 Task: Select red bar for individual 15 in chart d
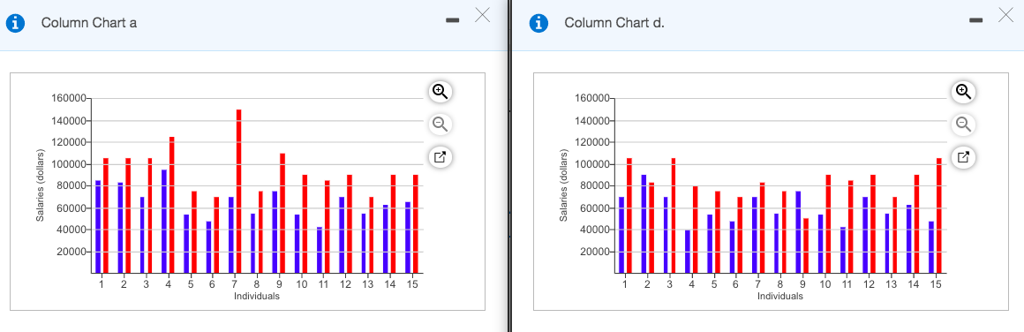pos(939,215)
